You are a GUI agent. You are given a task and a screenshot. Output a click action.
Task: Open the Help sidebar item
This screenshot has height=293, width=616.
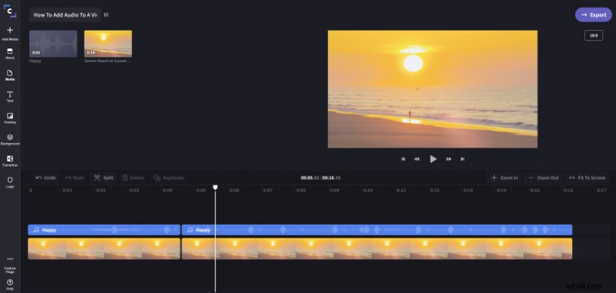coord(10,285)
